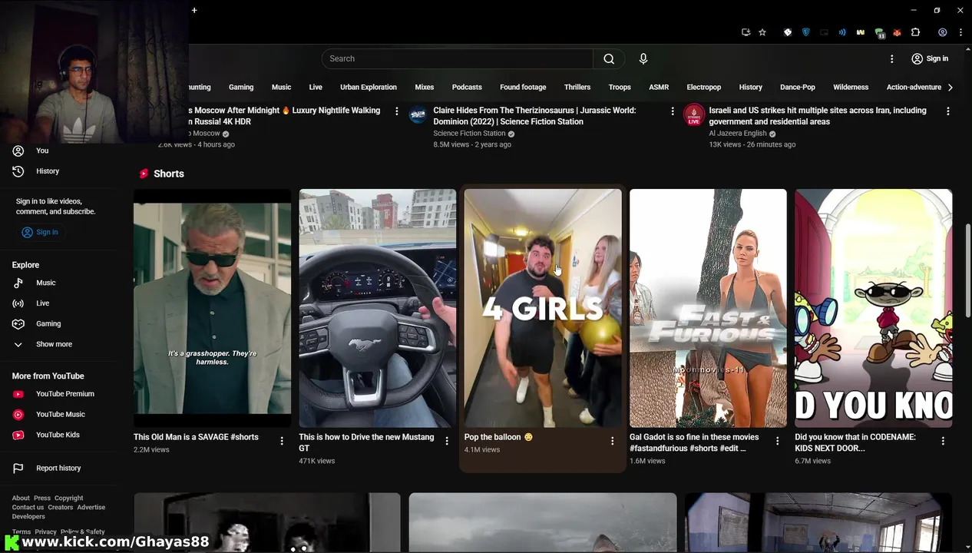Select the Urban Exploration chip
This screenshot has width=972, height=553.
coord(369,88)
